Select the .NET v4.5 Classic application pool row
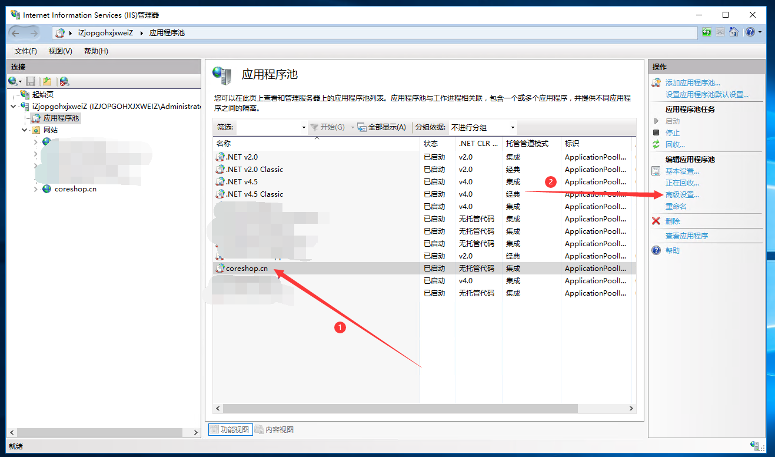The height and width of the screenshot is (457, 775). pos(254,194)
